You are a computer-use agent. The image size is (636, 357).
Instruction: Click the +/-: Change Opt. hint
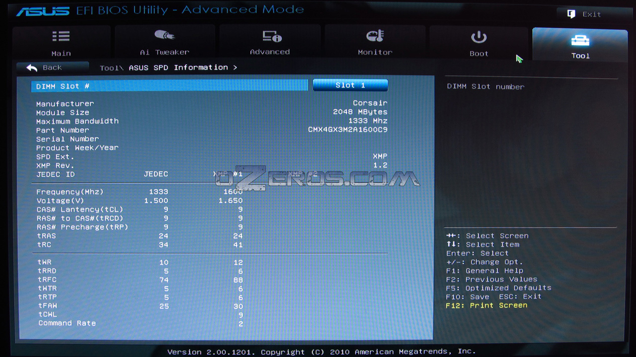click(484, 262)
